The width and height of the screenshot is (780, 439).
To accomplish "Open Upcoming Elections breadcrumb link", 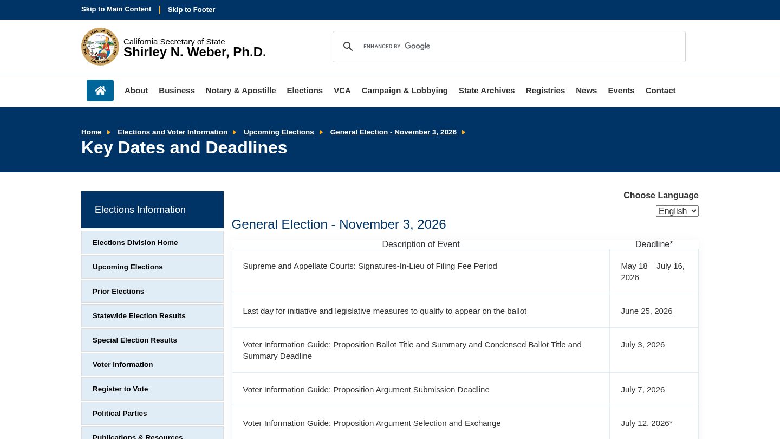I will point(278,132).
